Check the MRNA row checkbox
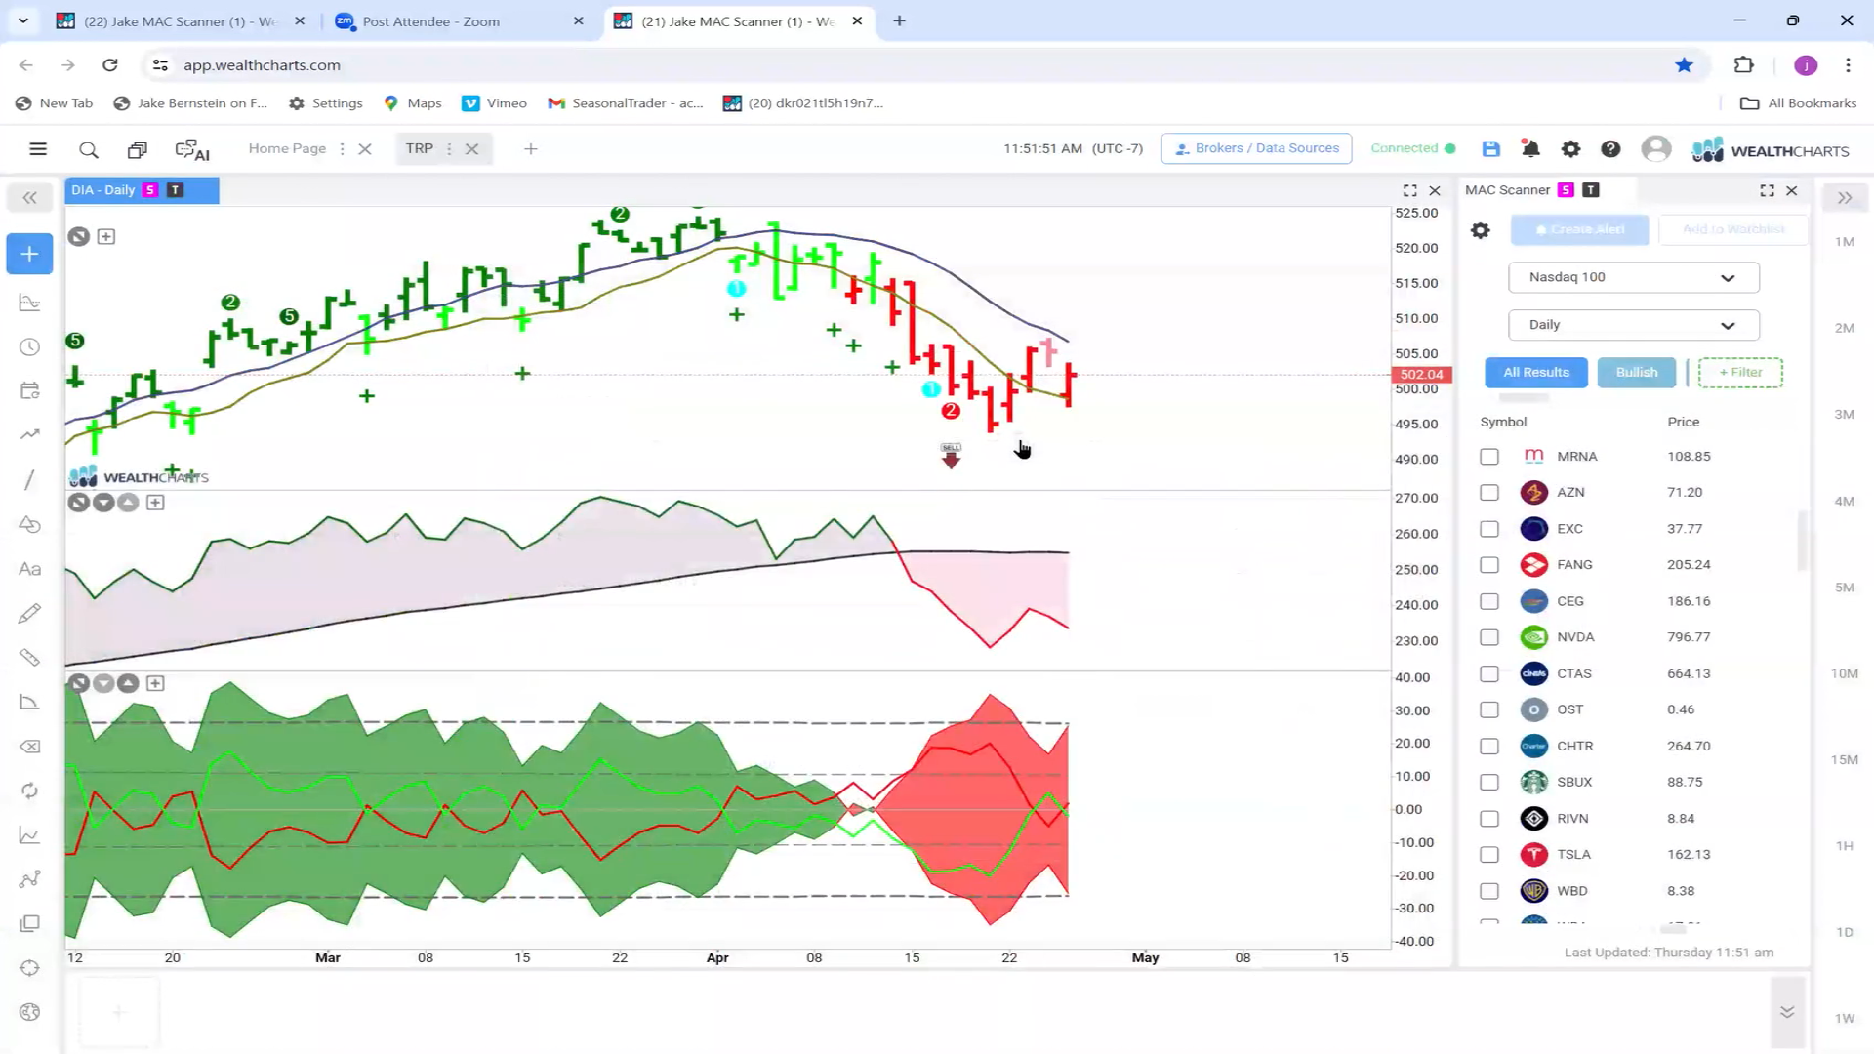The image size is (1874, 1054). tap(1488, 457)
